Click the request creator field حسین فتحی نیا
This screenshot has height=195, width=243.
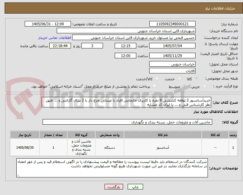click(134, 38)
